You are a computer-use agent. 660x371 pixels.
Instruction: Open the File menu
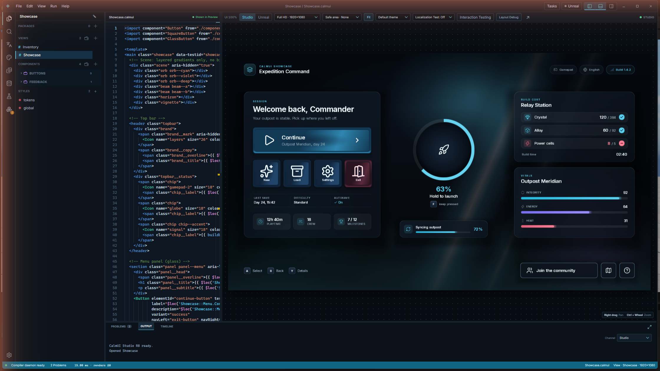(x=19, y=6)
